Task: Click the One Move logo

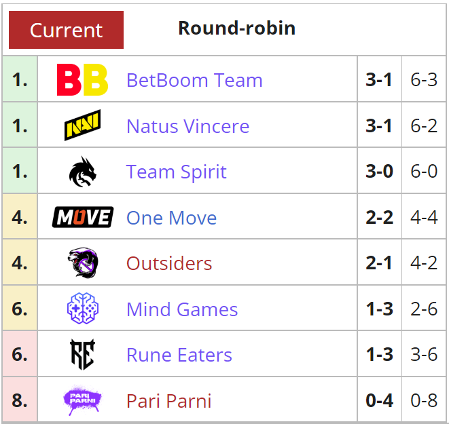Action: pos(83,217)
